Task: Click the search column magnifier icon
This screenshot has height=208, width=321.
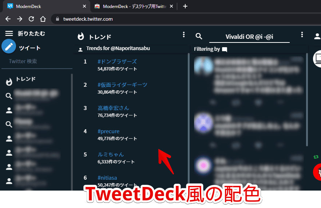Action: pyautogui.click(x=199, y=36)
